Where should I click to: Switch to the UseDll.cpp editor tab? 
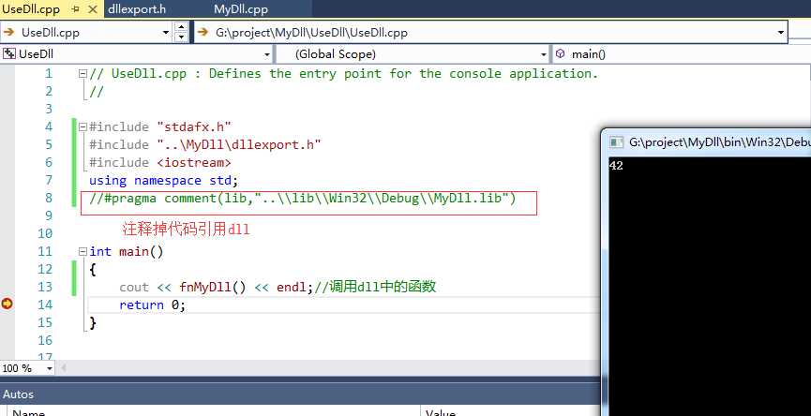(31, 8)
